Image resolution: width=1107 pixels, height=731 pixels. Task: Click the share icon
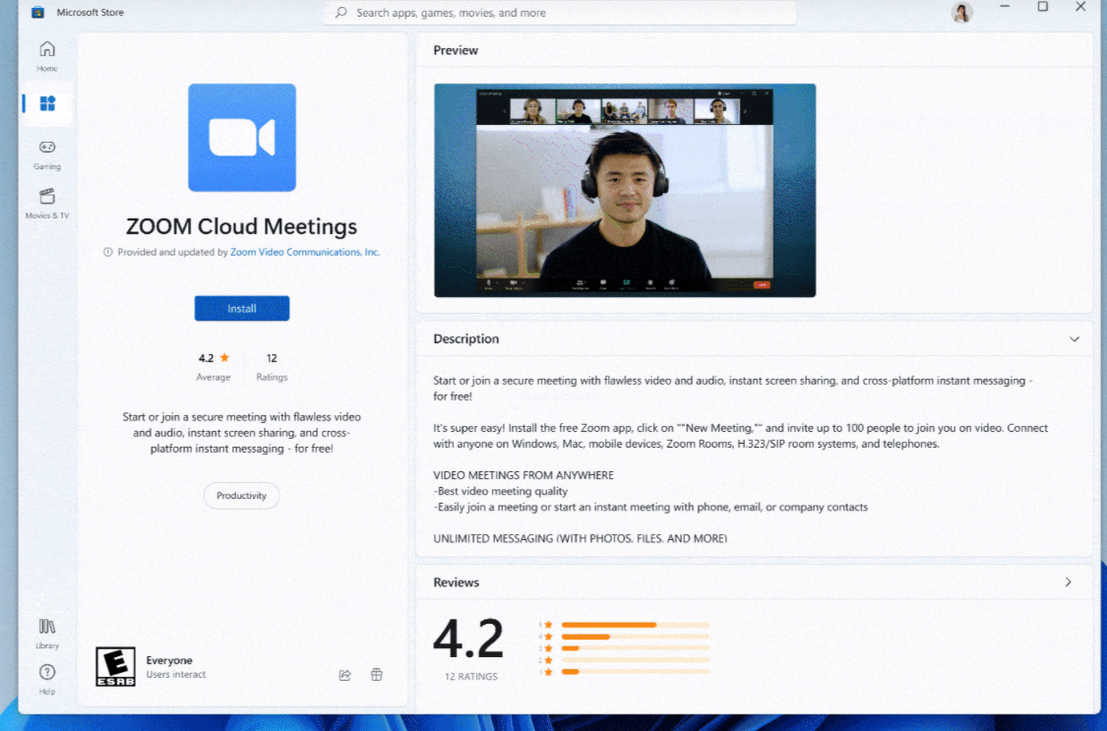344,675
